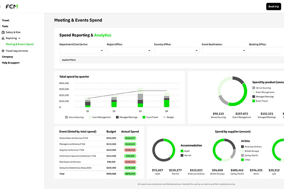Click the Q2 stacked bar
This screenshot has width=284, height=189.
point(114,101)
